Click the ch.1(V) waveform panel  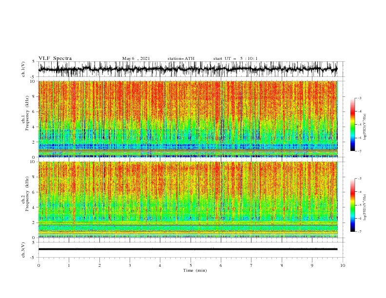tap(191, 69)
